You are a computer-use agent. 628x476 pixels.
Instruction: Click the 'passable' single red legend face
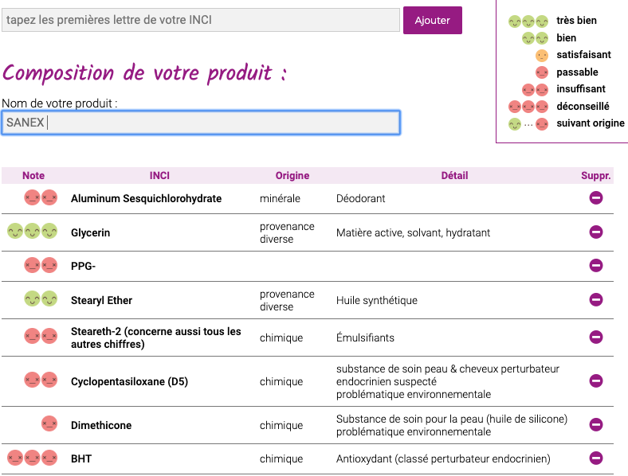(542, 72)
